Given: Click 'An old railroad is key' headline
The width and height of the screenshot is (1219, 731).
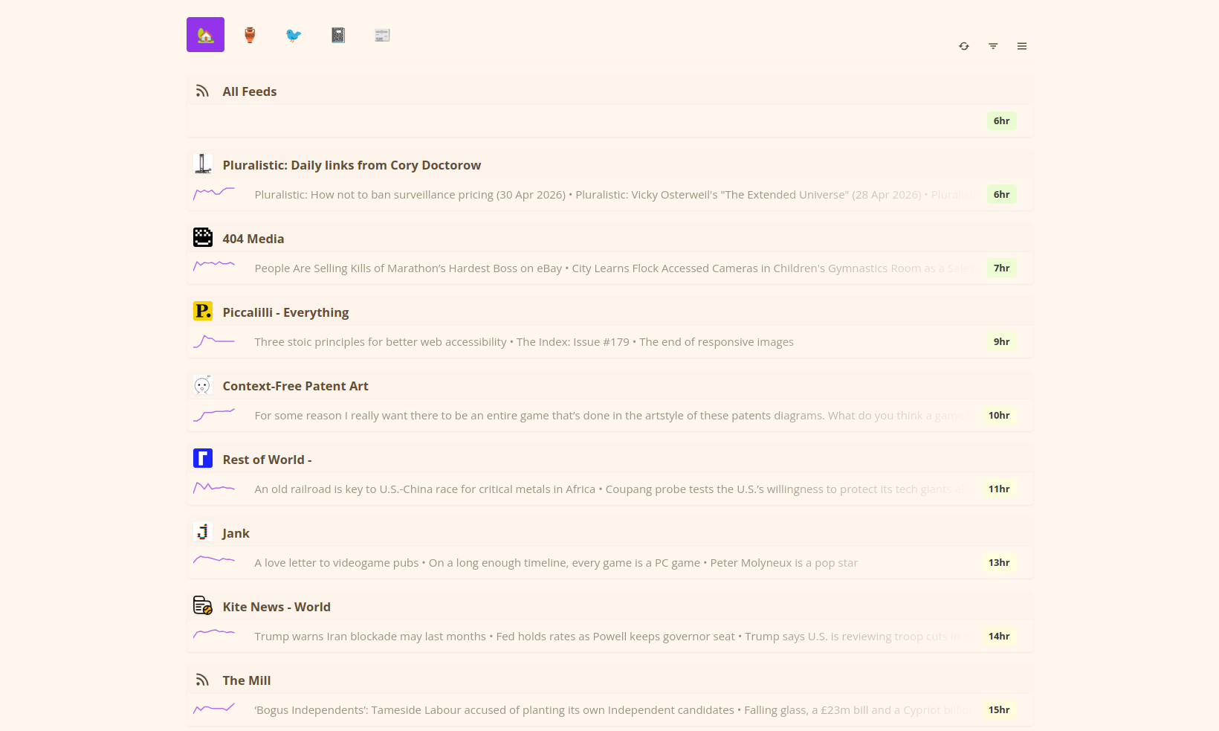Looking at the screenshot, I should tap(424, 489).
